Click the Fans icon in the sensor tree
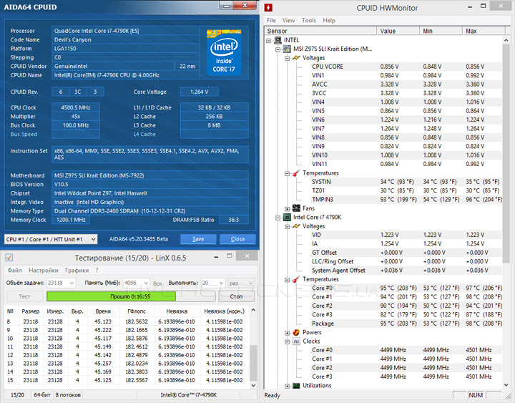The image size is (515, 403). tap(296, 208)
